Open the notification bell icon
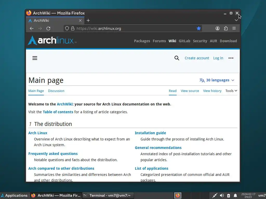The image size is (266, 199). coord(235,195)
